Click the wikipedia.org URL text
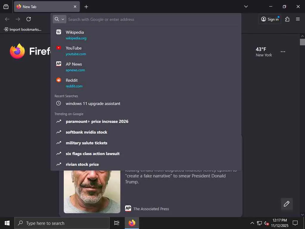This screenshot has height=229, width=305. (76, 38)
